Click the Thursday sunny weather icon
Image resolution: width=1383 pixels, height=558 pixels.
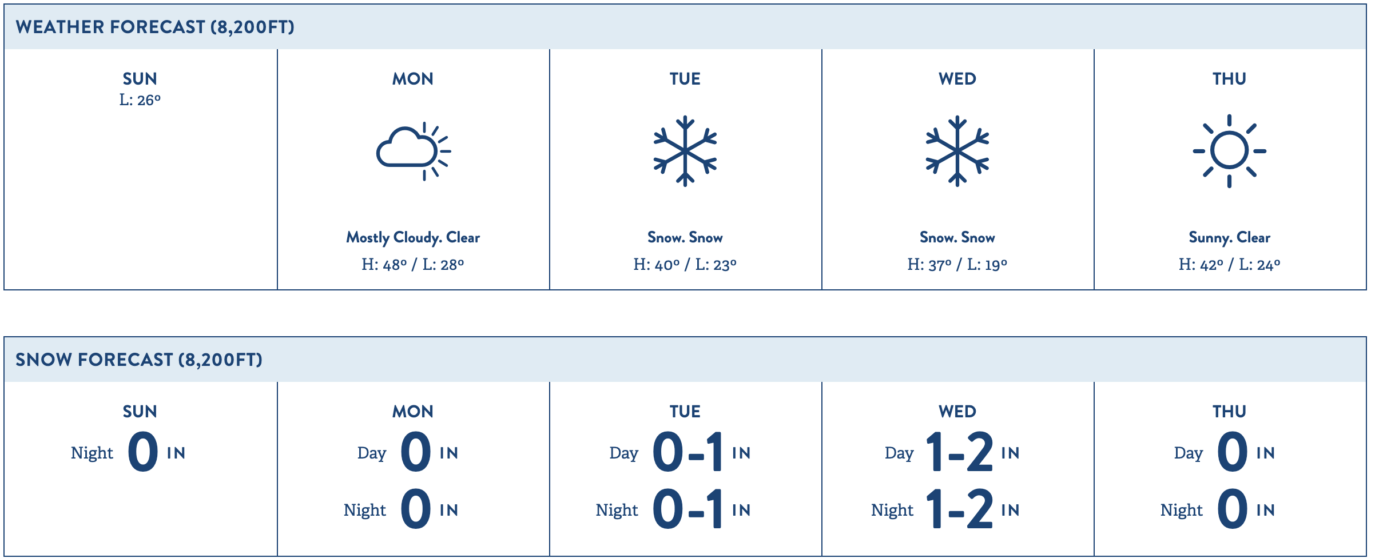pyautogui.click(x=1230, y=151)
